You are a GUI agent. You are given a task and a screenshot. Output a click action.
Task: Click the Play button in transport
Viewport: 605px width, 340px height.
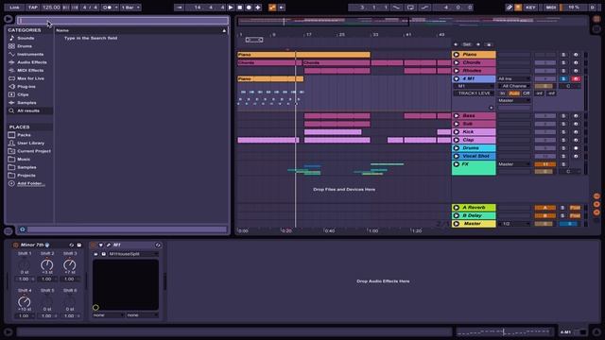(231, 8)
